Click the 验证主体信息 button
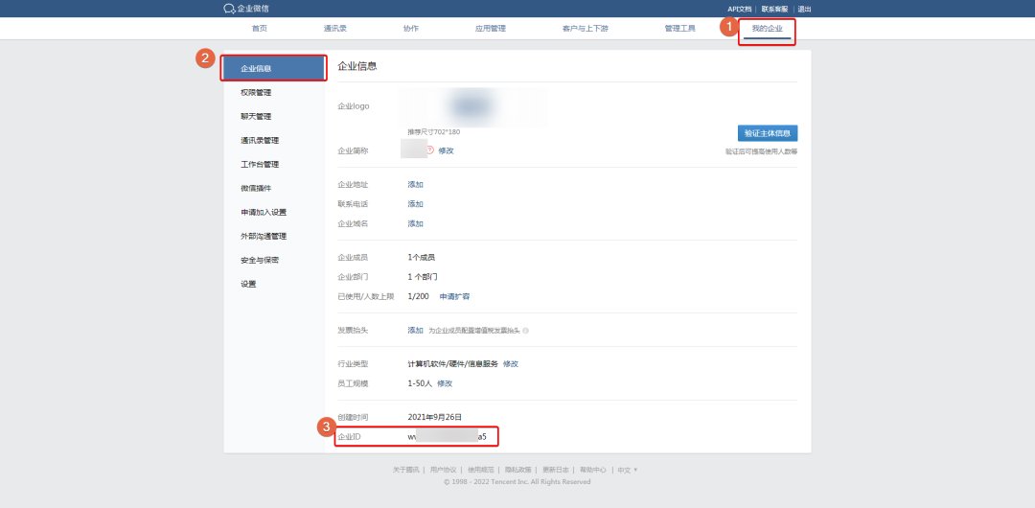The image size is (1035, 508). coord(768,133)
